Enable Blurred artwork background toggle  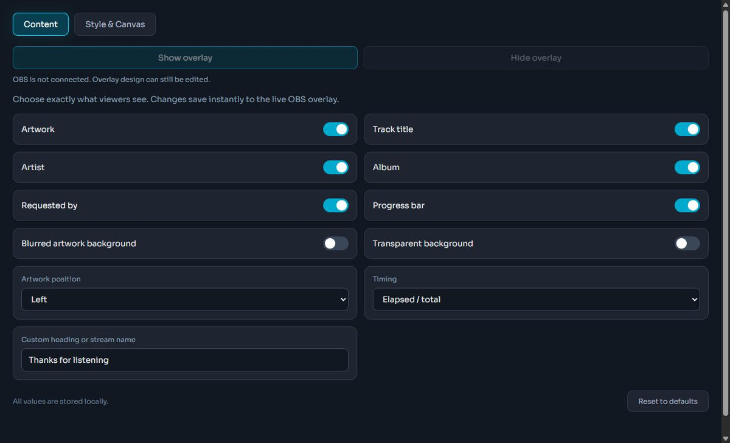(336, 244)
